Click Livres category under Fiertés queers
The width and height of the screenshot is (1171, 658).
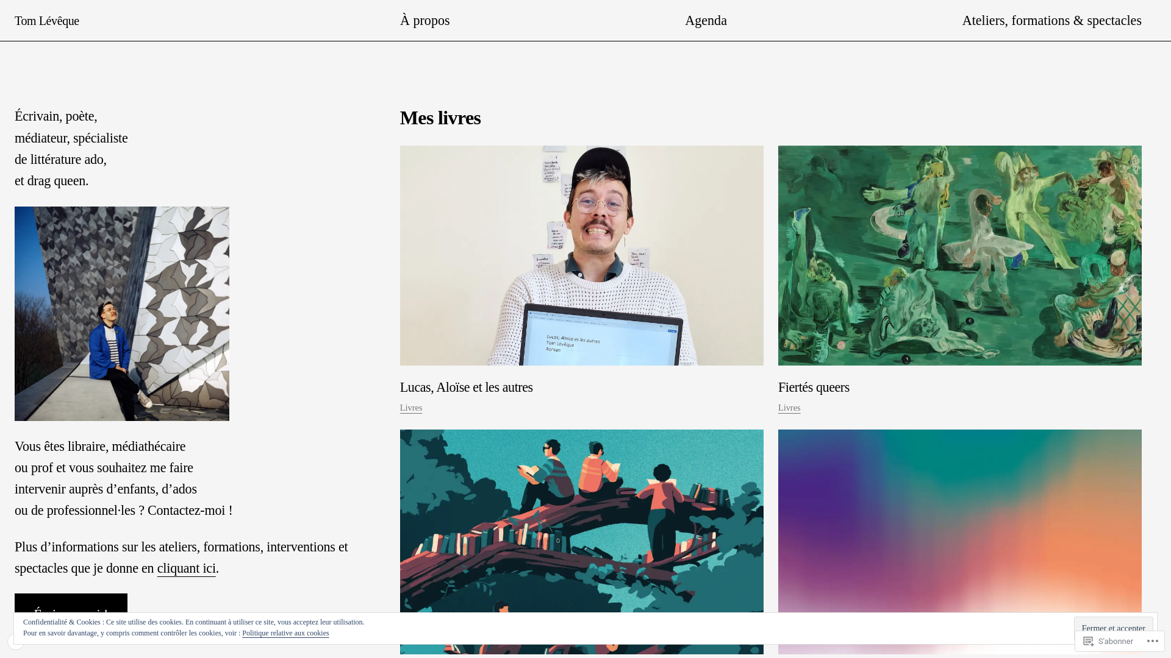(789, 408)
